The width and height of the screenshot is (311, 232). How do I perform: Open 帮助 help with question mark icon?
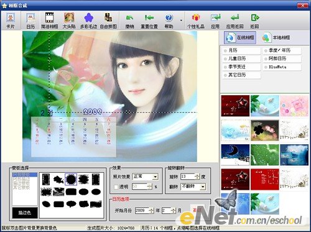point(169,21)
